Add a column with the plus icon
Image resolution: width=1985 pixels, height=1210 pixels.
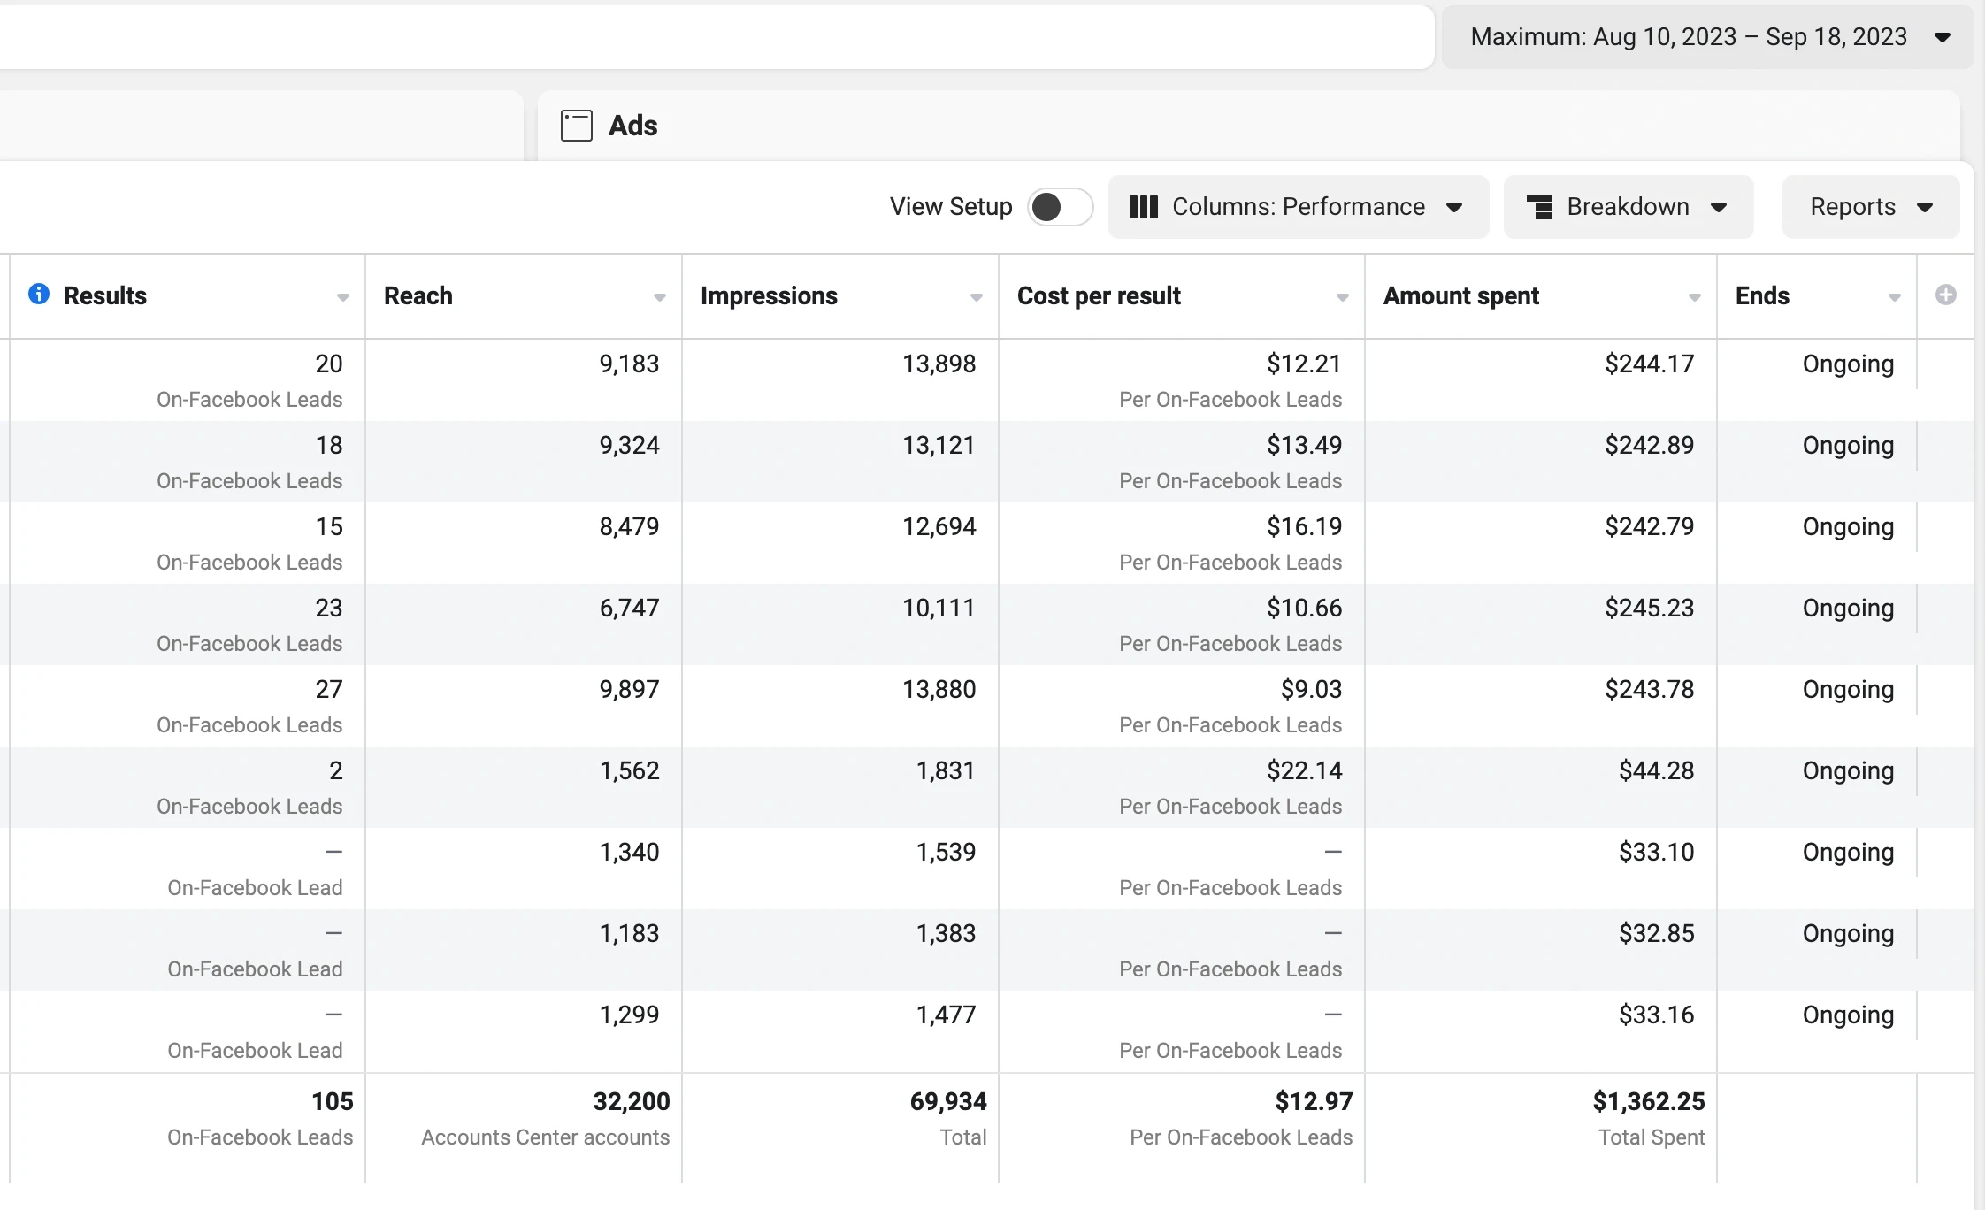1945,295
